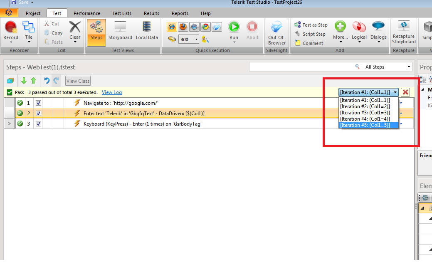Undo the last change
This screenshot has width=432, height=262.
tap(47, 81)
